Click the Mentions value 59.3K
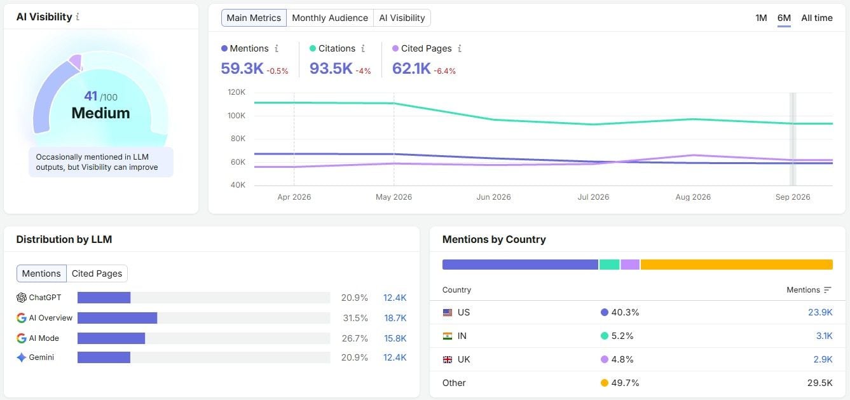Image resolution: width=850 pixels, height=400 pixels. tap(242, 68)
